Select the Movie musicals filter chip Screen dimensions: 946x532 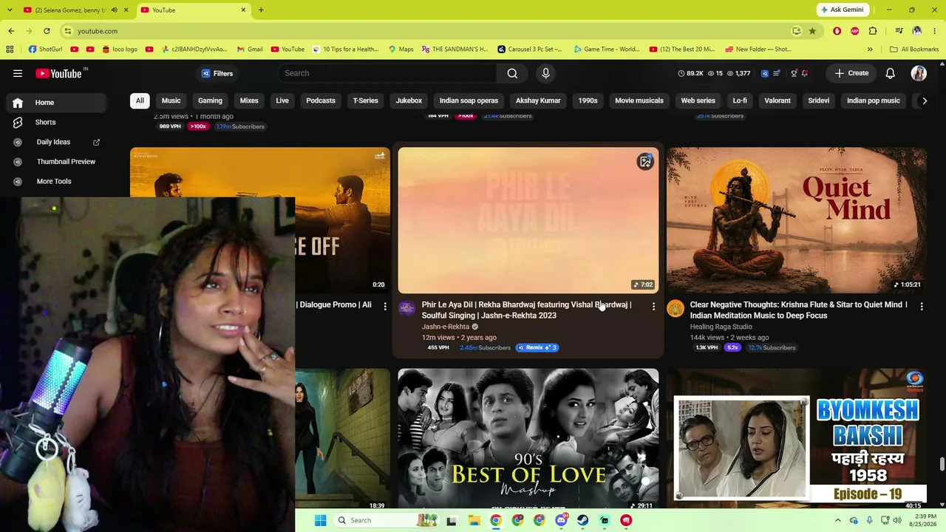[x=639, y=100]
